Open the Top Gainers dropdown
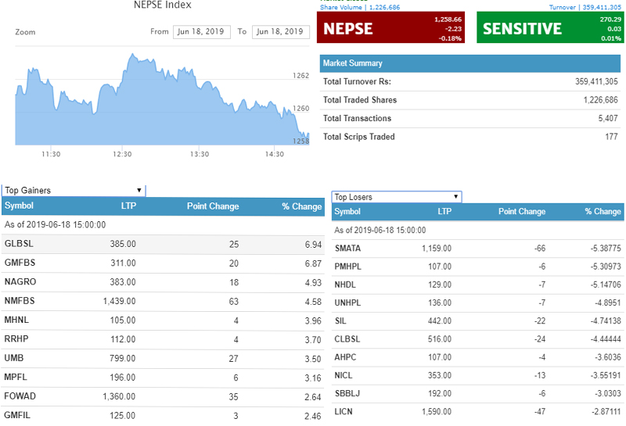 click(74, 190)
